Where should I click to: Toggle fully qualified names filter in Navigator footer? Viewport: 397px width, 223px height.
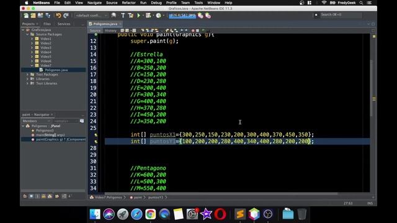[x=57, y=196]
